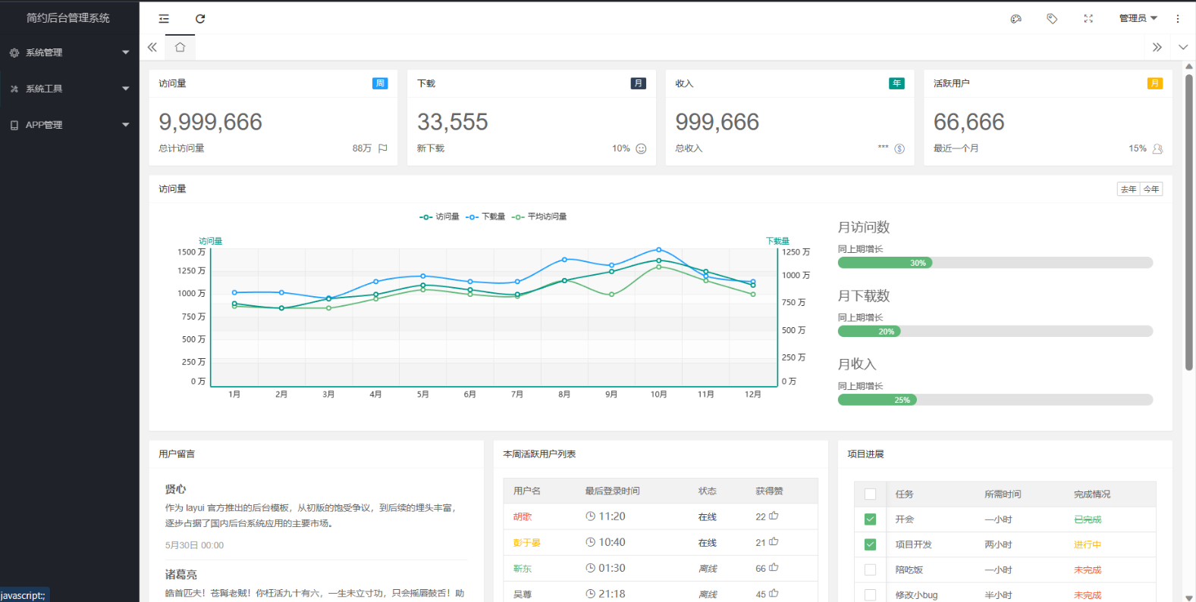Viewport: 1196px width, 602px height.
Task: Click the 诸葛亮 message author name
Action: pyautogui.click(x=180, y=574)
